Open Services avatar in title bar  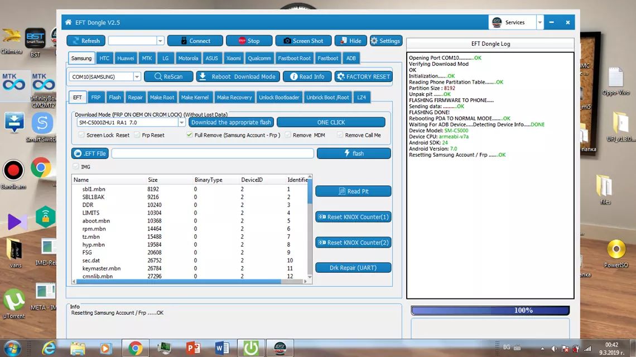(x=497, y=22)
